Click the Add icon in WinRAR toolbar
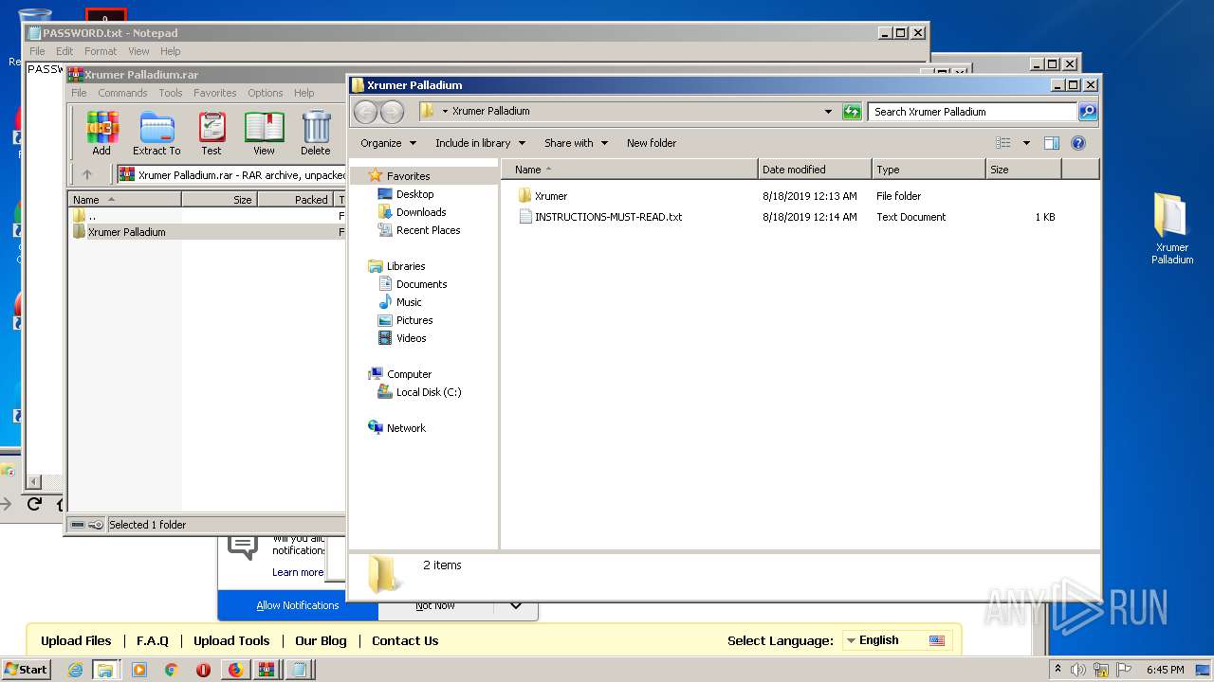Image resolution: width=1214 pixels, height=682 pixels. (x=101, y=134)
